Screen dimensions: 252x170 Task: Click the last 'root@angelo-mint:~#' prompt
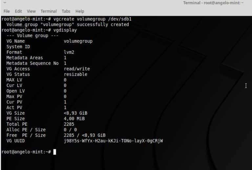[26, 152]
